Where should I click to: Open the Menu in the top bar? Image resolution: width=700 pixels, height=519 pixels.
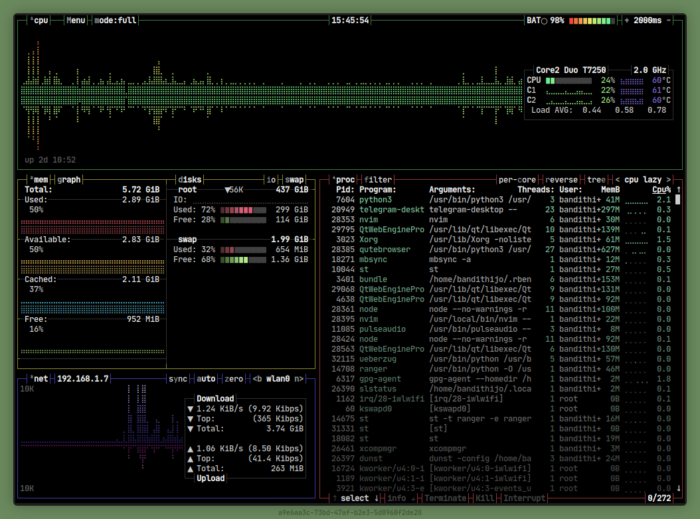pyautogui.click(x=76, y=21)
